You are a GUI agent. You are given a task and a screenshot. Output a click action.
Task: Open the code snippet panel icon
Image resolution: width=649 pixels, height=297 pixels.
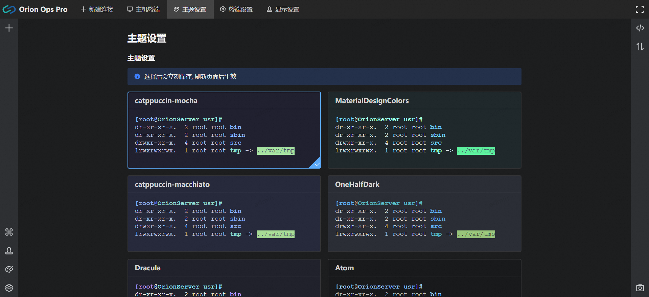[640, 28]
